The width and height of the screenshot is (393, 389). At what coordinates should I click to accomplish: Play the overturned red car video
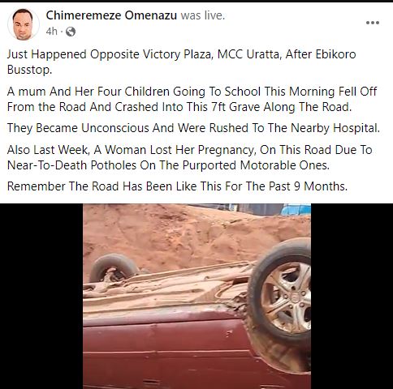click(x=196, y=296)
